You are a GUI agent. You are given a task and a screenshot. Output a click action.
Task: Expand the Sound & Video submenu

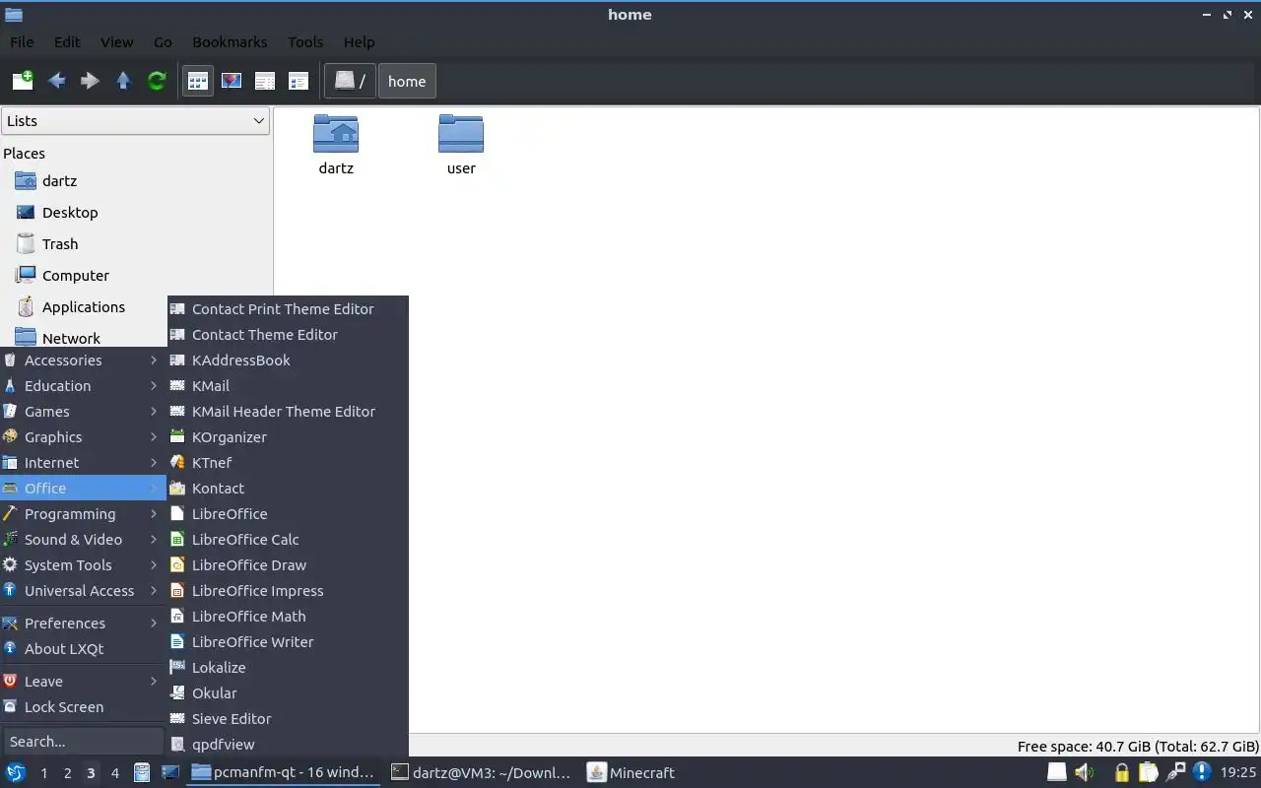point(83,540)
